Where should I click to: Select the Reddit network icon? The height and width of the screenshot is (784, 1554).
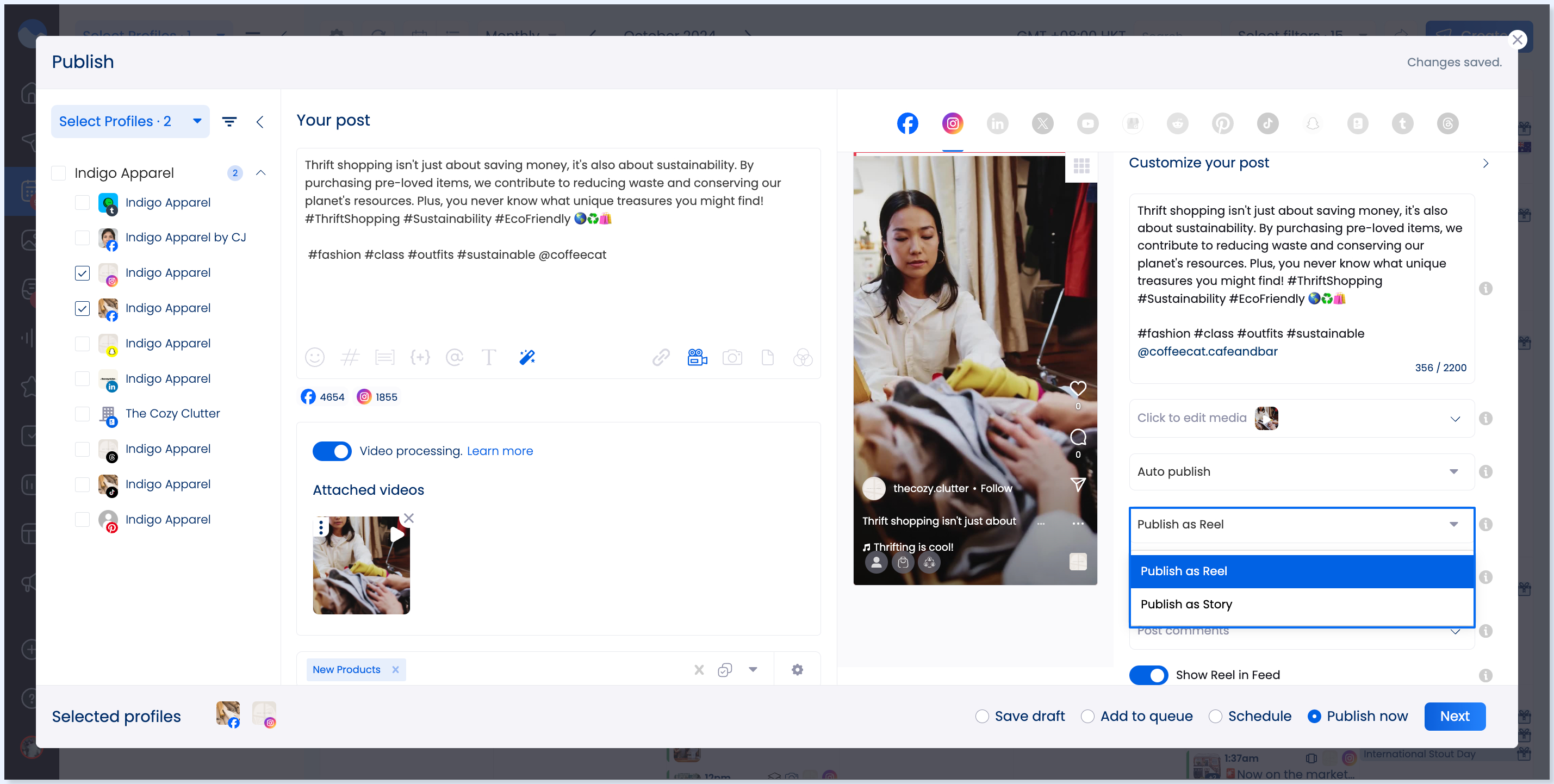tap(1177, 123)
